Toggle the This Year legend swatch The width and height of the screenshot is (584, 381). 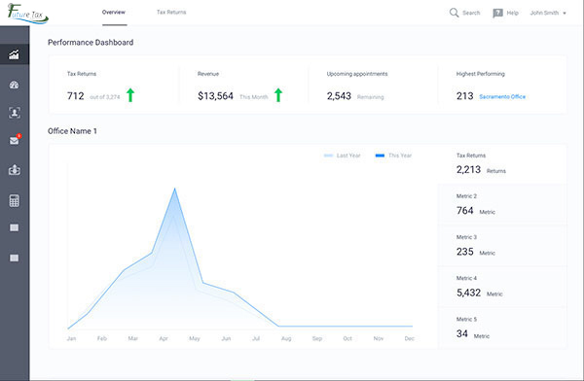[x=380, y=156]
